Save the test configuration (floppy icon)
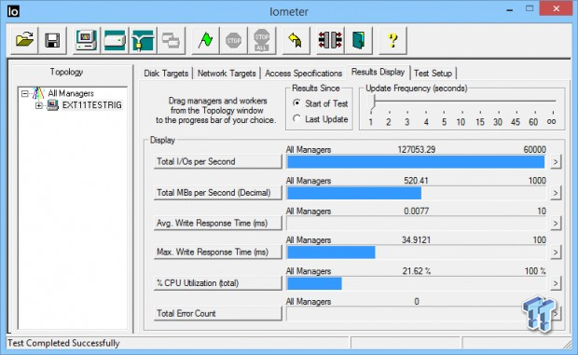 click(52, 40)
